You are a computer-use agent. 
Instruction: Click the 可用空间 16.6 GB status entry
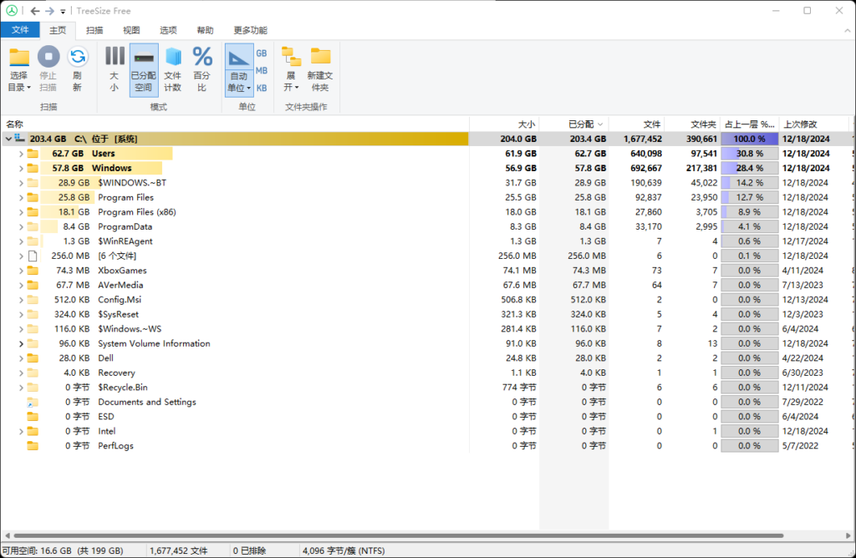tap(64, 551)
